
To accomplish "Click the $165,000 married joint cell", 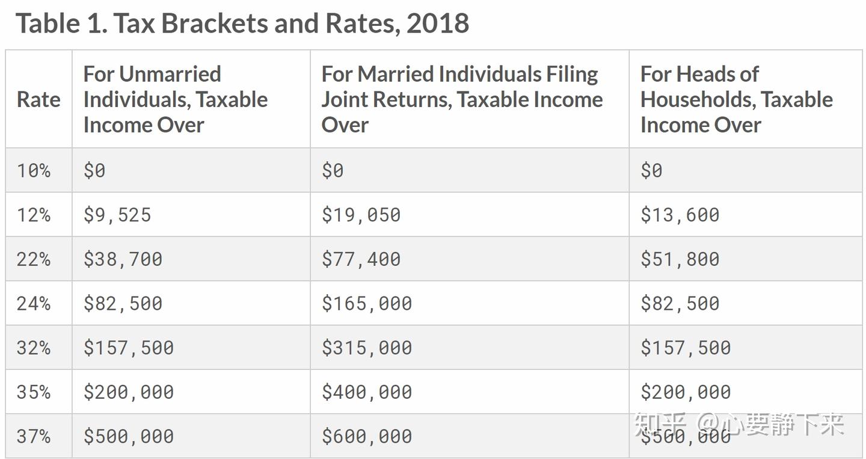I will 367,303.
